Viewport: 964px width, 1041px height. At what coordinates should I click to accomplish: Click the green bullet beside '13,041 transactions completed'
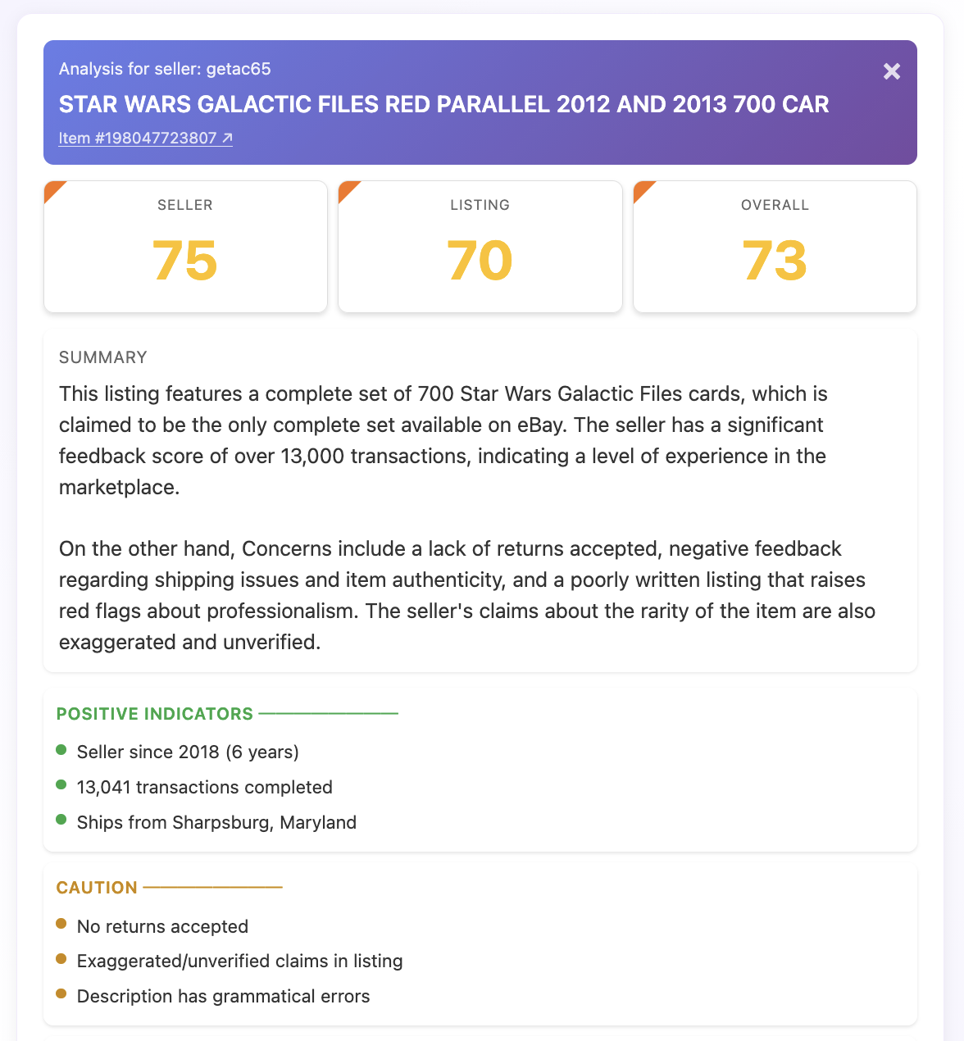pos(61,784)
